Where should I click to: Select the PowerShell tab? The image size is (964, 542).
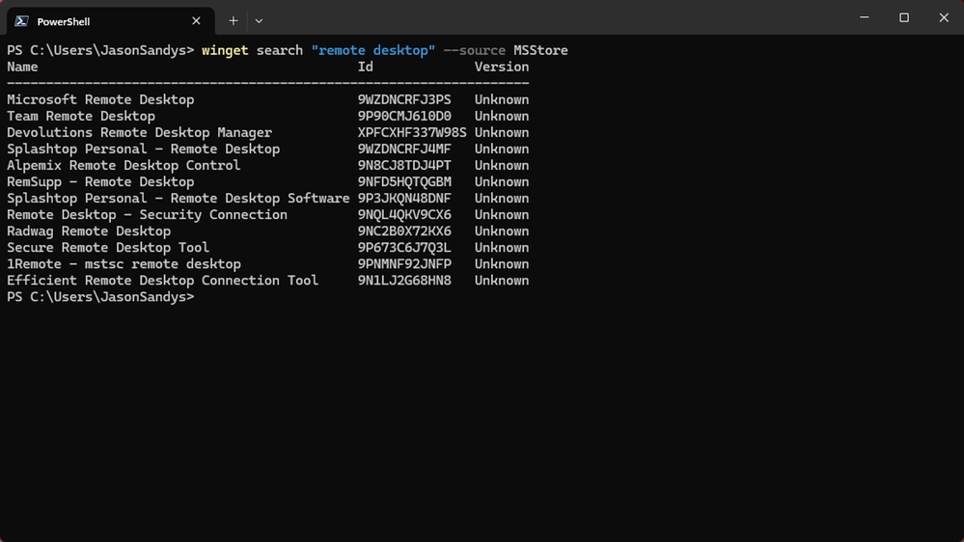111,21
